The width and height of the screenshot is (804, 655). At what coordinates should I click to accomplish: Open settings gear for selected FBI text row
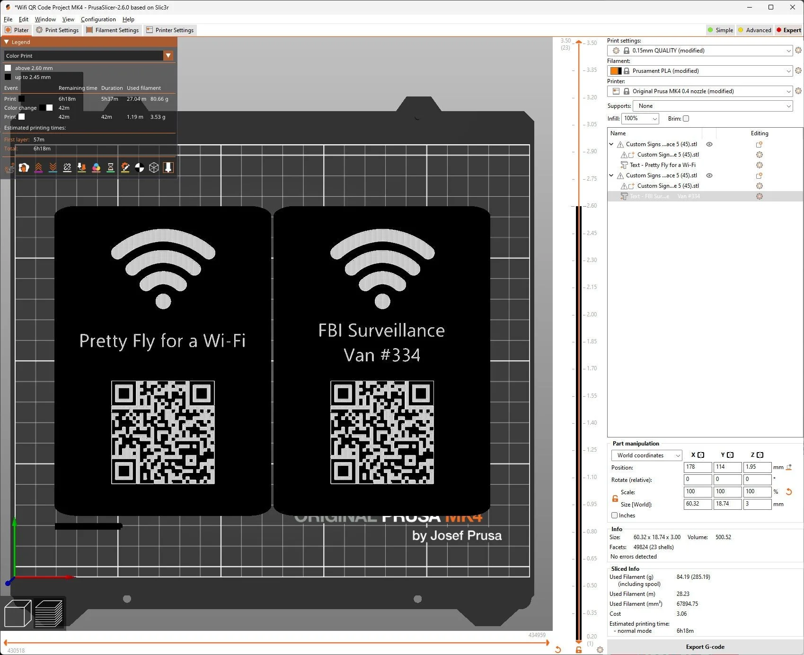[x=760, y=196]
